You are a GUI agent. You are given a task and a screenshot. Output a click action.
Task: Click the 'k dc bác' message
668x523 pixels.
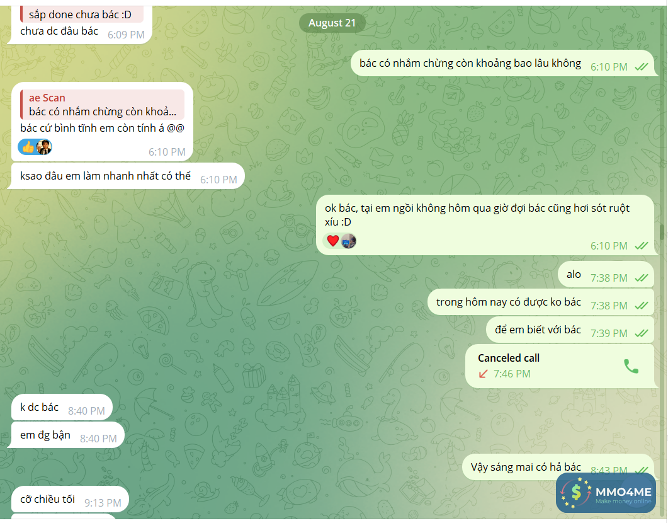coord(62,408)
